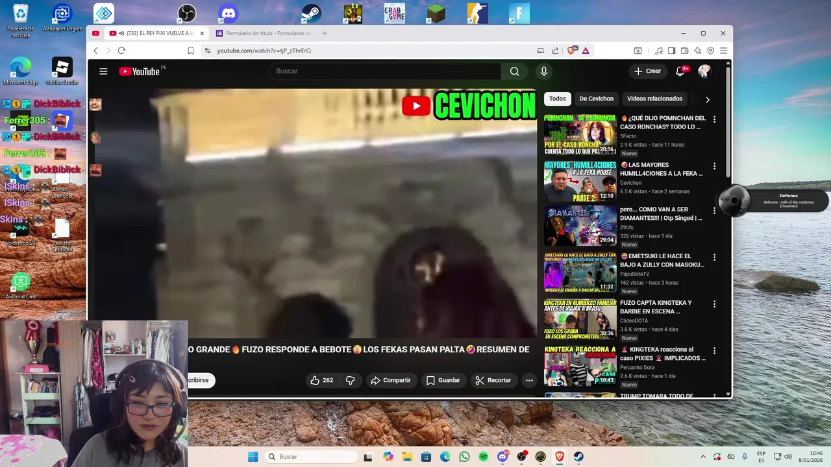This screenshot has width=831, height=467.
Task: Like the video with thumbs-up 262
Action: coord(322,380)
